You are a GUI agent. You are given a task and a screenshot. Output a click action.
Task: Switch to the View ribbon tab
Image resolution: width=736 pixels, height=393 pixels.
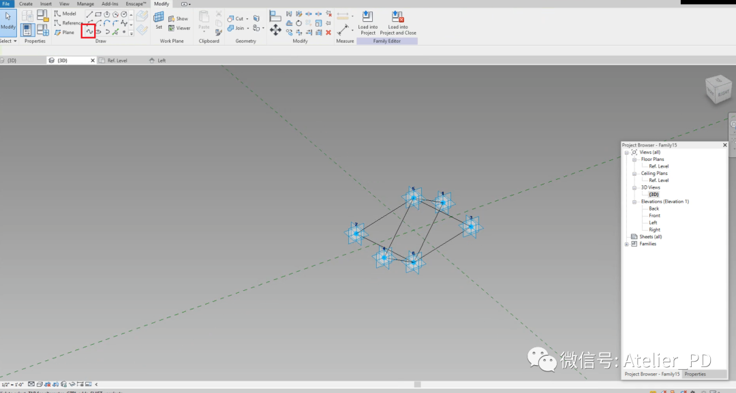tap(64, 4)
